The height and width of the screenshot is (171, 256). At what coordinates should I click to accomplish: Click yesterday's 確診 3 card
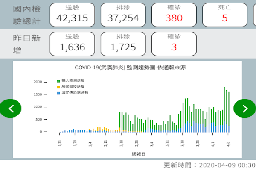click(x=174, y=43)
